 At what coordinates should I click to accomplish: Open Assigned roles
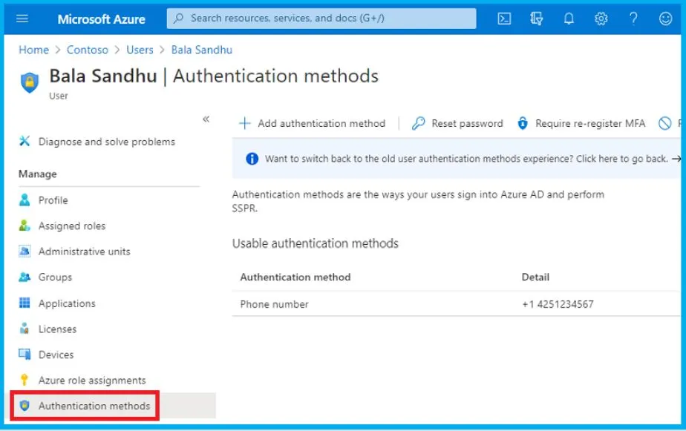point(72,226)
